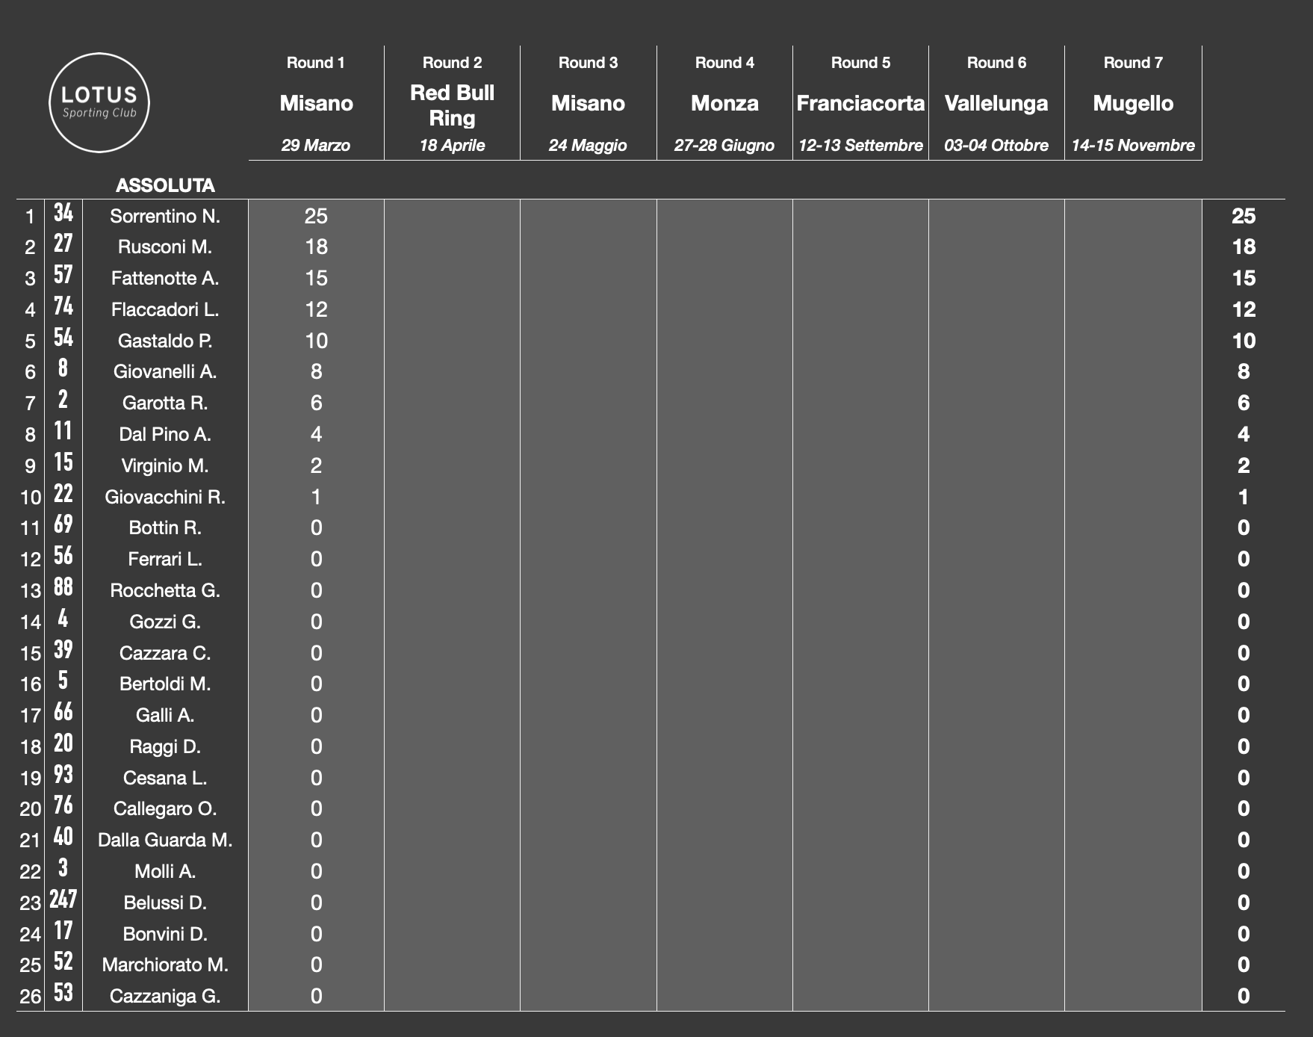Click the ASSOLUTA category heading

165,185
